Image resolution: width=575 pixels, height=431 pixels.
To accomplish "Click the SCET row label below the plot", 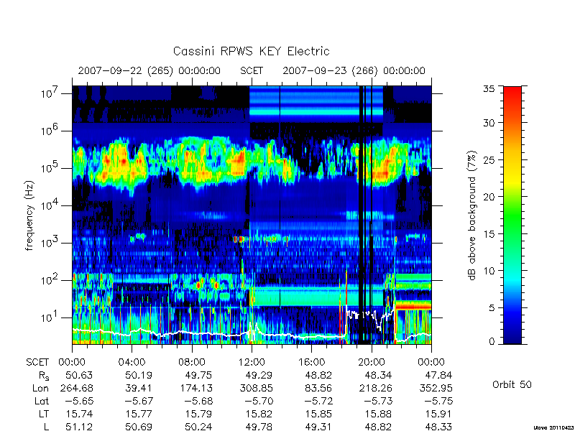I will [x=37, y=362].
